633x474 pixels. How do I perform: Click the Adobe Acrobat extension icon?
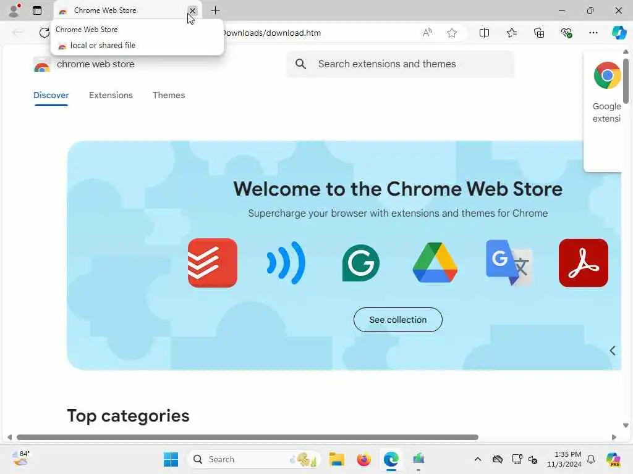point(584,263)
